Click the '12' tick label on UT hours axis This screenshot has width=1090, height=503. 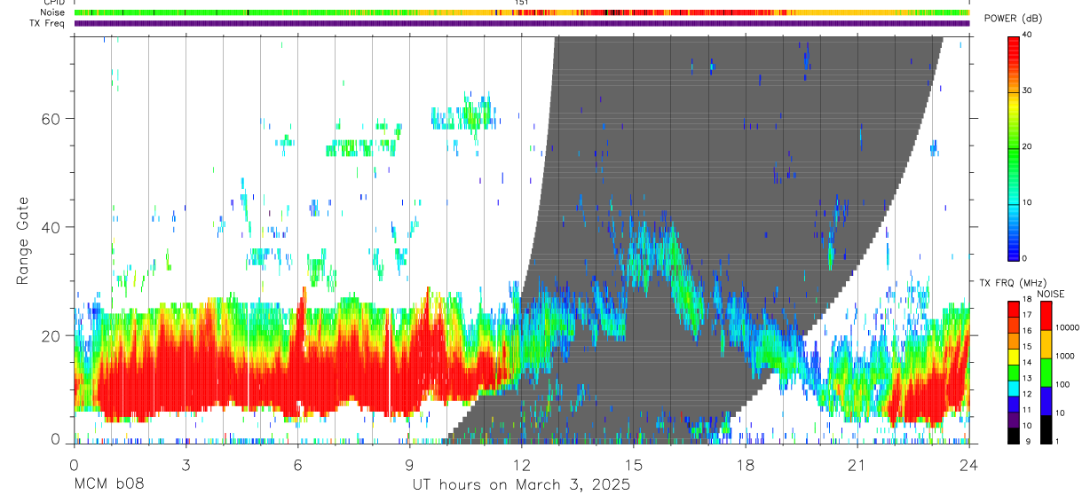click(521, 465)
